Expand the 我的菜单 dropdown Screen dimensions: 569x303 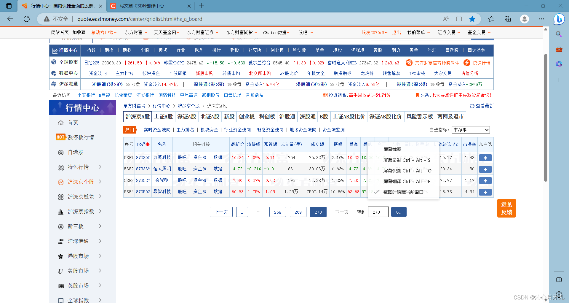pos(418,32)
